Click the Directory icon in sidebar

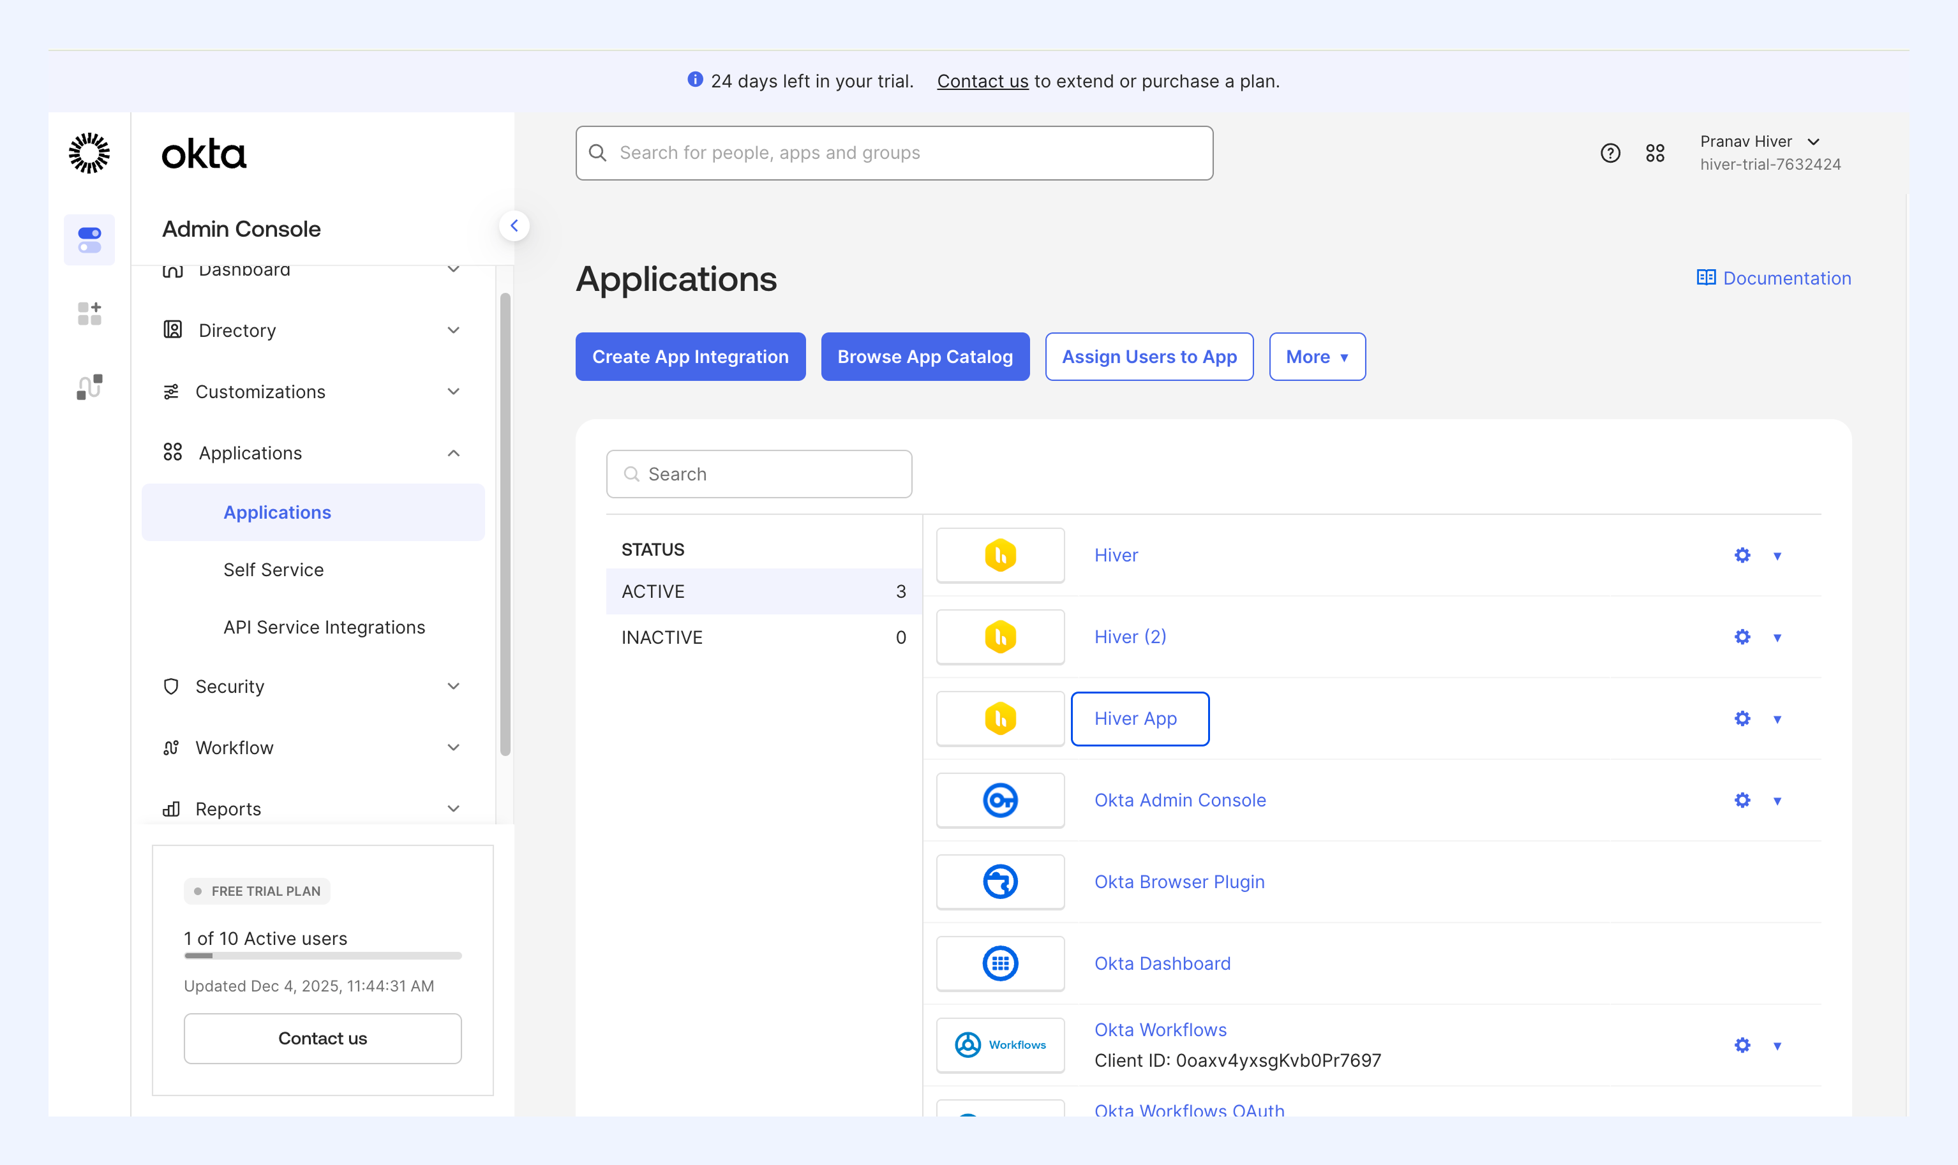pos(173,330)
